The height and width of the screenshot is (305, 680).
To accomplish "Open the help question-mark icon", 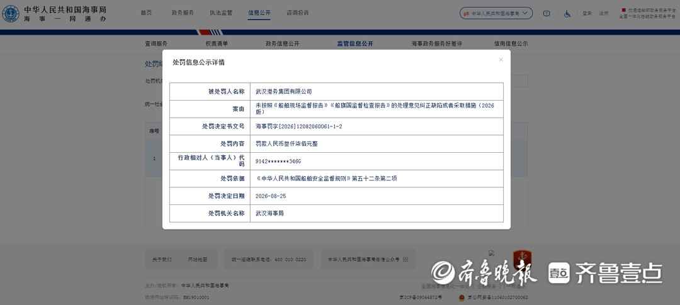I will point(547,13).
